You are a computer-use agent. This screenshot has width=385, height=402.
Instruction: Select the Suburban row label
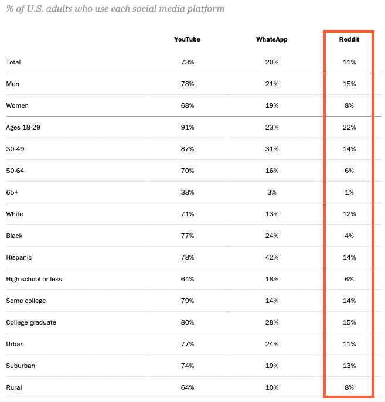pos(21,366)
